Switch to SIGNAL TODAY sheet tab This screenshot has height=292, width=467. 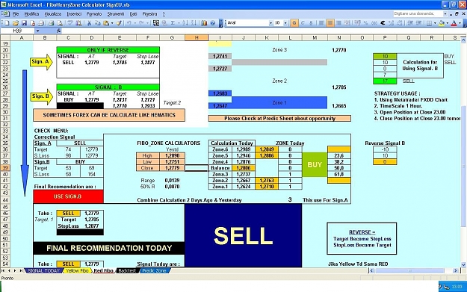click(44, 270)
